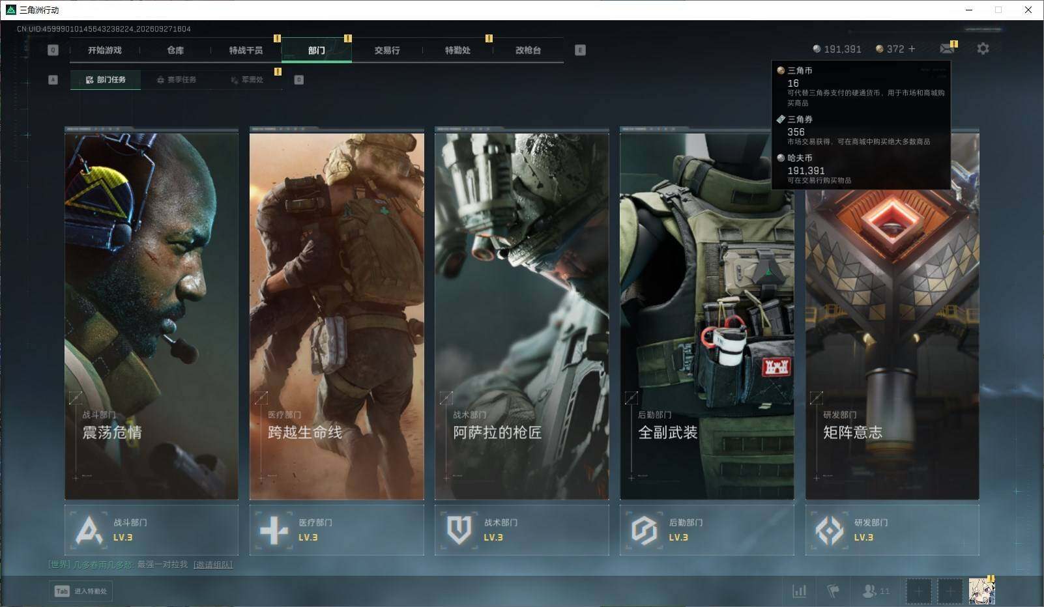Image resolution: width=1044 pixels, height=607 pixels.
Task: Click the 邀请组队 link in chat
Action: (x=213, y=565)
